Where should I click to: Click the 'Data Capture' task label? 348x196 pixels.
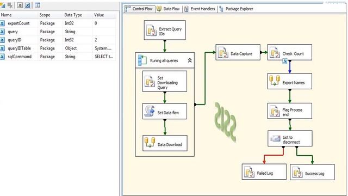241,54
